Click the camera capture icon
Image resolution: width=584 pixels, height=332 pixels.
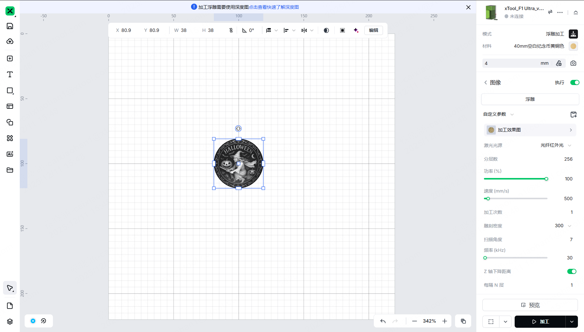coord(573,63)
